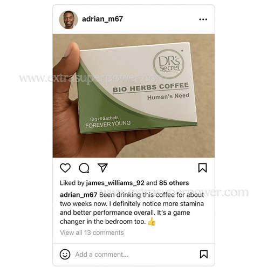
Task: Click bookmark icon beside comment field
Action: click(x=204, y=254)
